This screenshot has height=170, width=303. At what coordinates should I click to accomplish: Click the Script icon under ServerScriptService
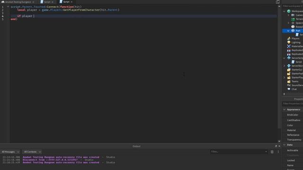293,62
